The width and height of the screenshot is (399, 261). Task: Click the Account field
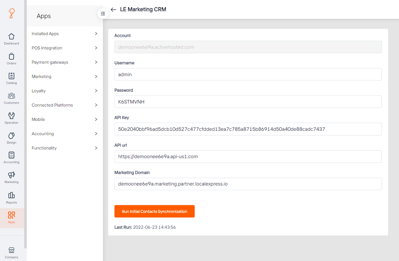click(248, 47)
